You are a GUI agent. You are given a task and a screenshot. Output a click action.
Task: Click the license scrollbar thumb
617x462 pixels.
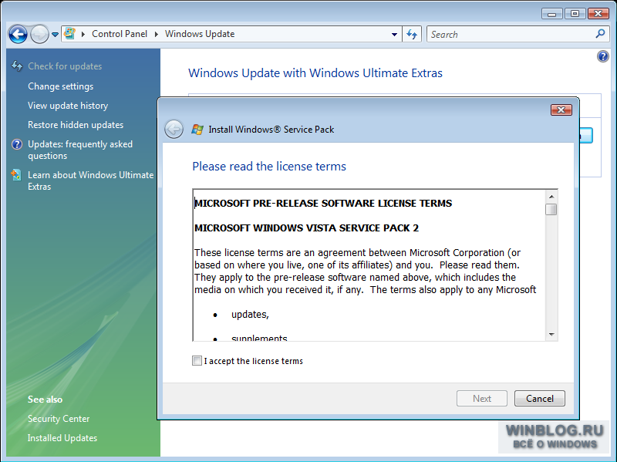[x=551, y=209]
